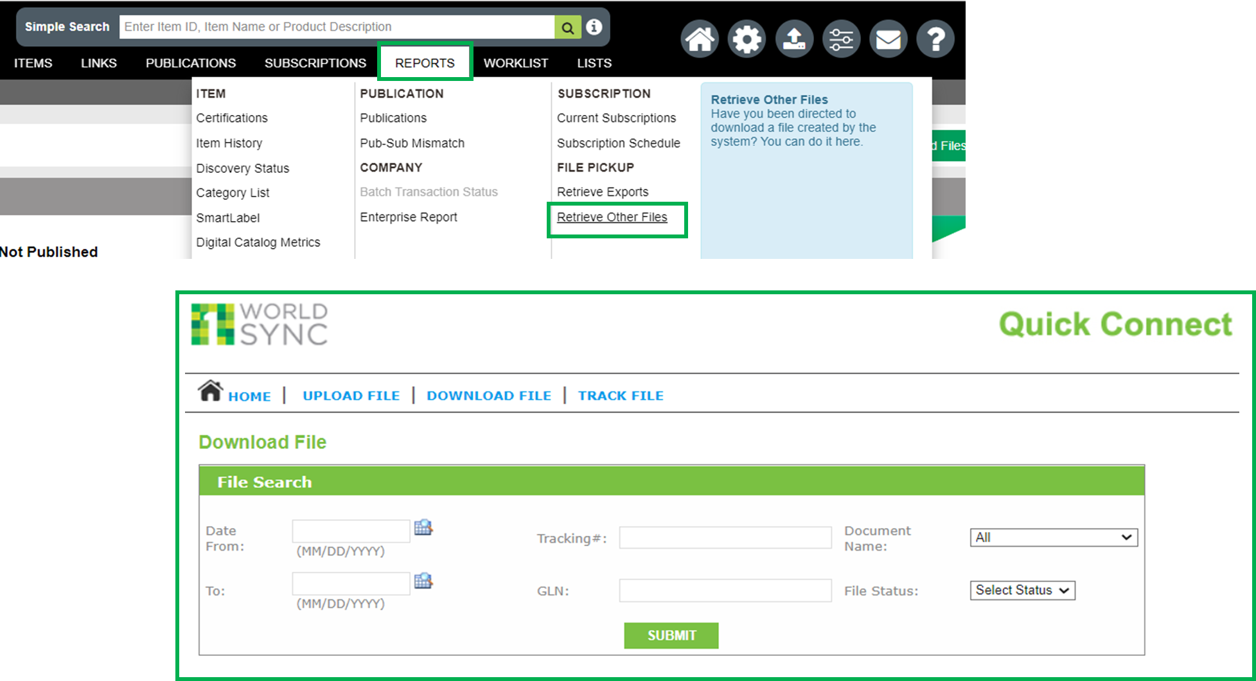Click the info icon beside the search bar
Image resolution: width=1256 pixels, height=681 pixels.
(594, 27)
